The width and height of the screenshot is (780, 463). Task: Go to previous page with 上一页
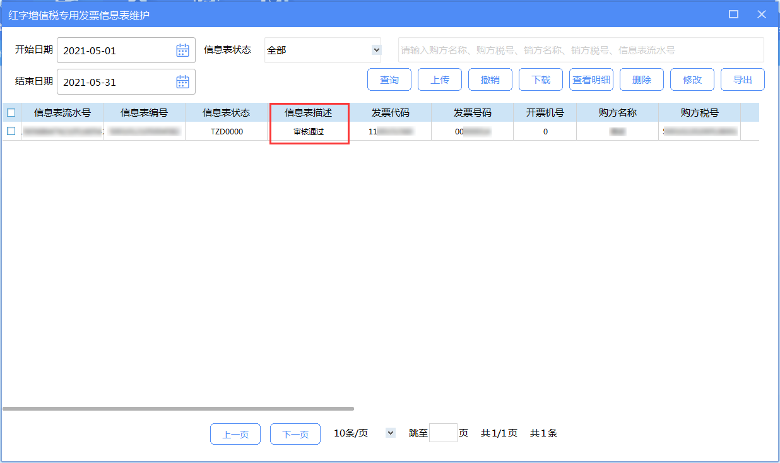235,434
